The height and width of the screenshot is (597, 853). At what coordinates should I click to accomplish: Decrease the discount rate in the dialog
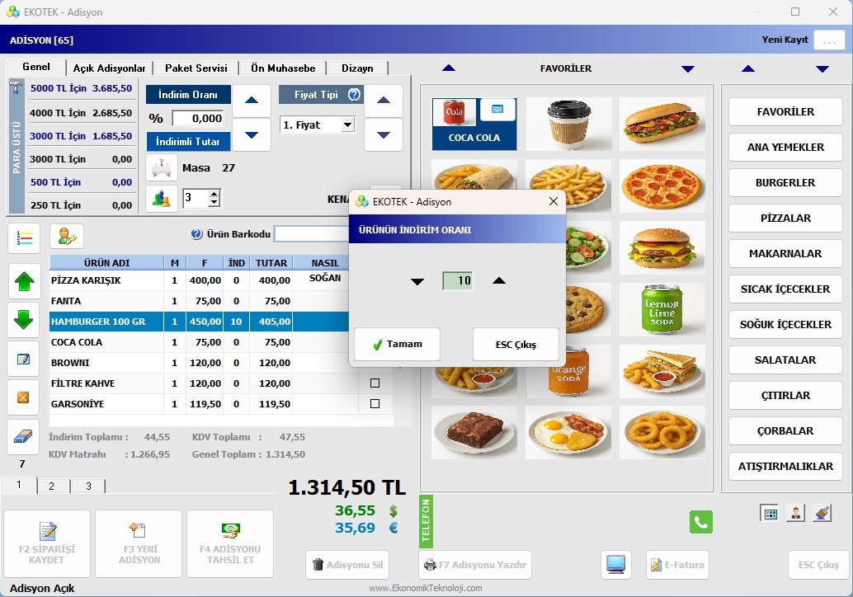pyautogui.click(x=417, y=281)
